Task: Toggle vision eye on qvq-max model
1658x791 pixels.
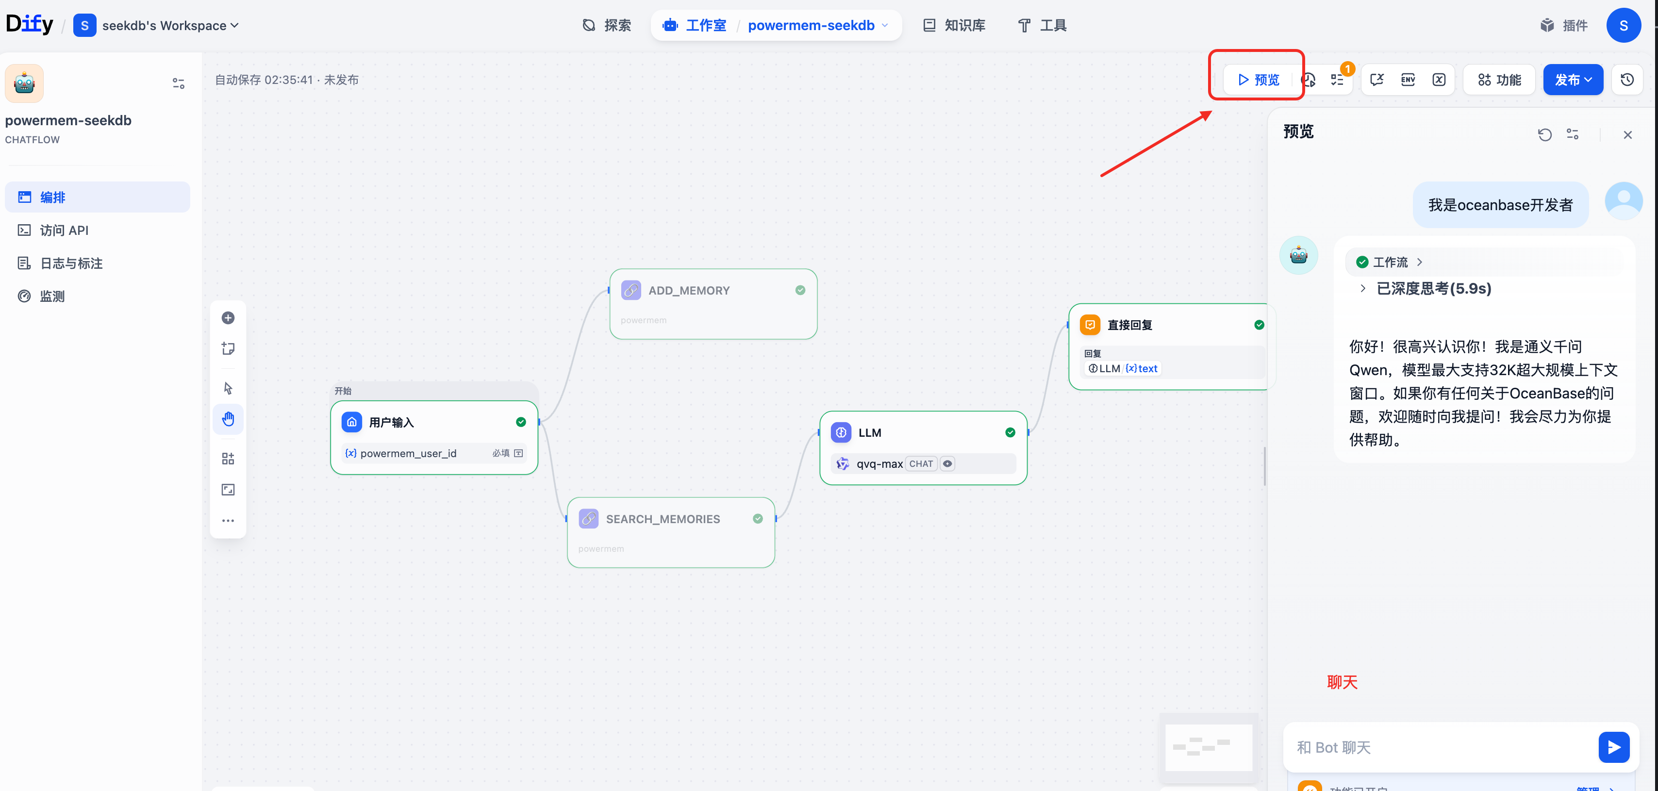Action: [947, 463]
